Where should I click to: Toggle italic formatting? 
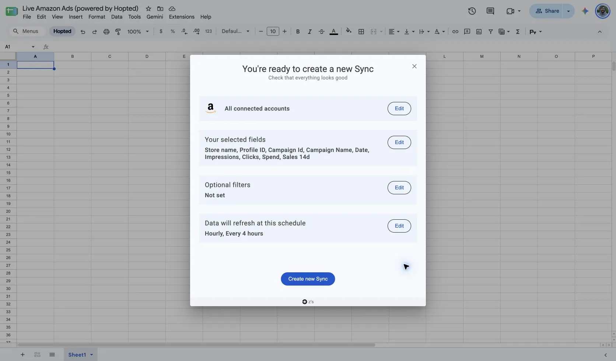pyautogui.click(x=309, y=32)
